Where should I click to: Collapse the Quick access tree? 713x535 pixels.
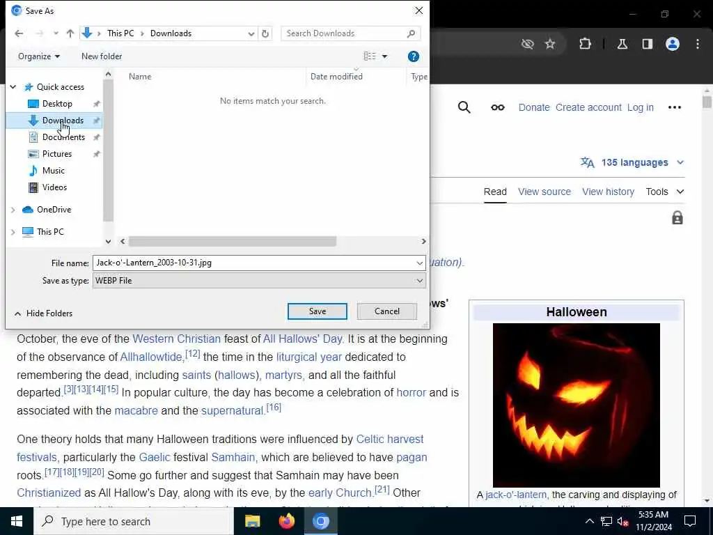[x=13, y=87]
